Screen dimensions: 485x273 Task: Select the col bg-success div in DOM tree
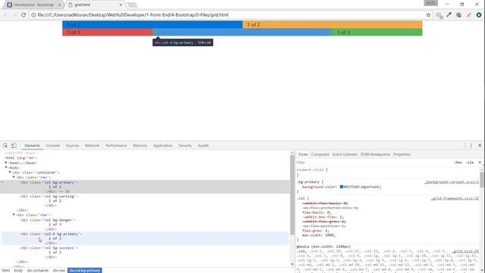(x=48, y=248)
